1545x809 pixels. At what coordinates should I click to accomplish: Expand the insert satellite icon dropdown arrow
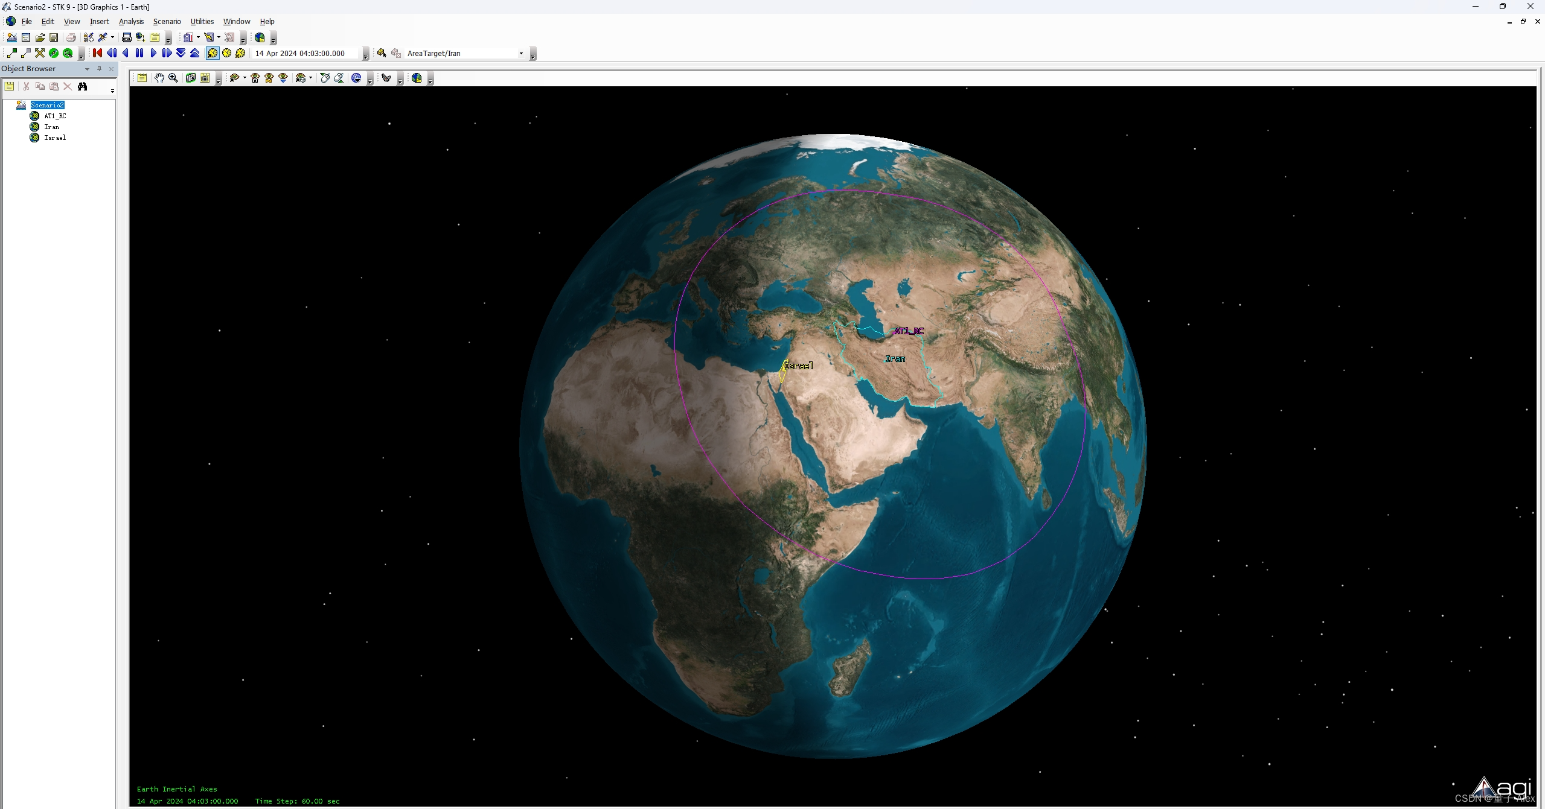click(112, 37)
